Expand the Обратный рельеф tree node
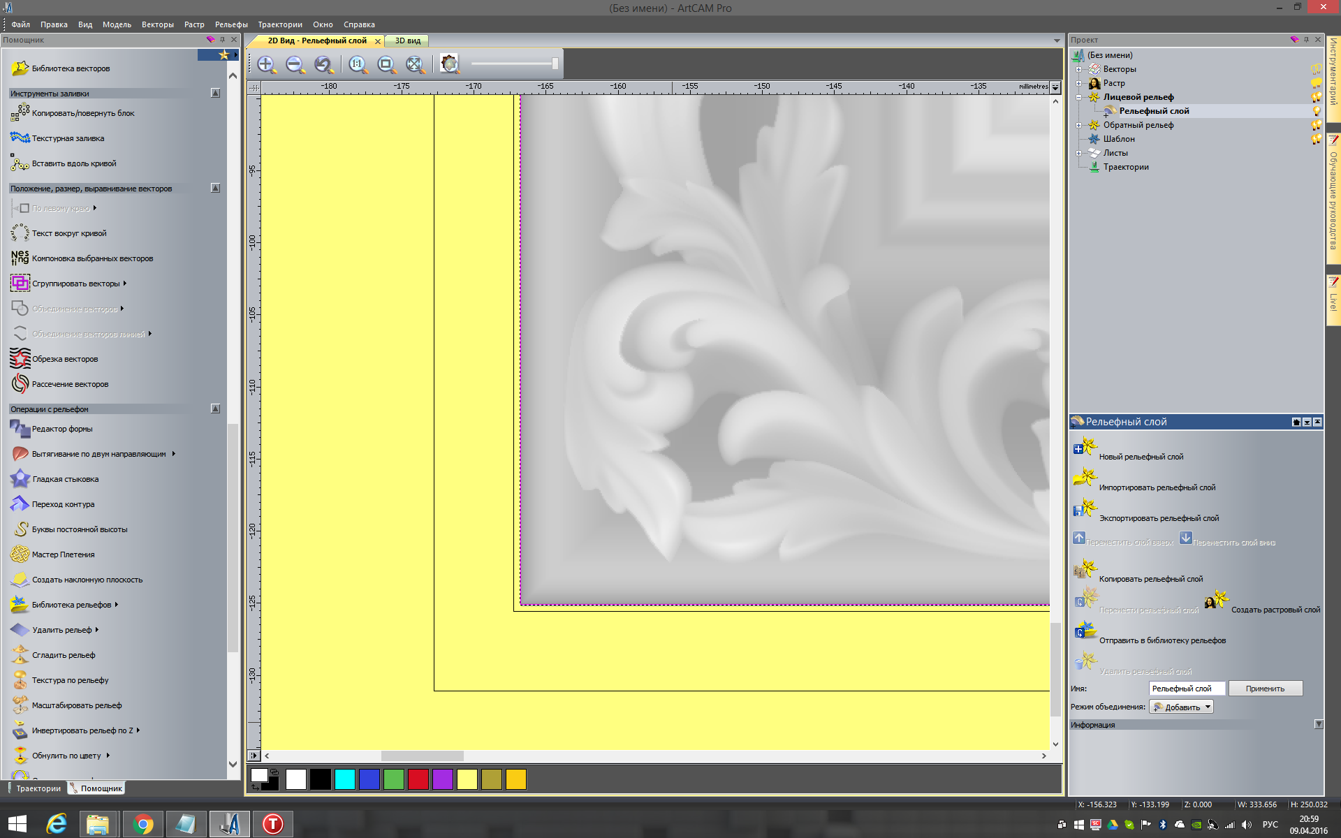 (x=1079, y=126)
